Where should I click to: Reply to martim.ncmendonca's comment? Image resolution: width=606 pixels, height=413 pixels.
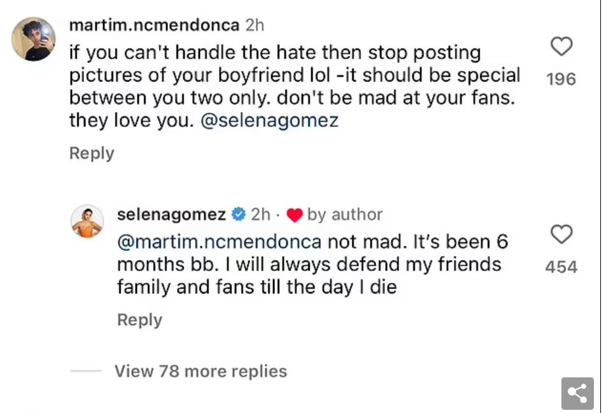[91, 153]
